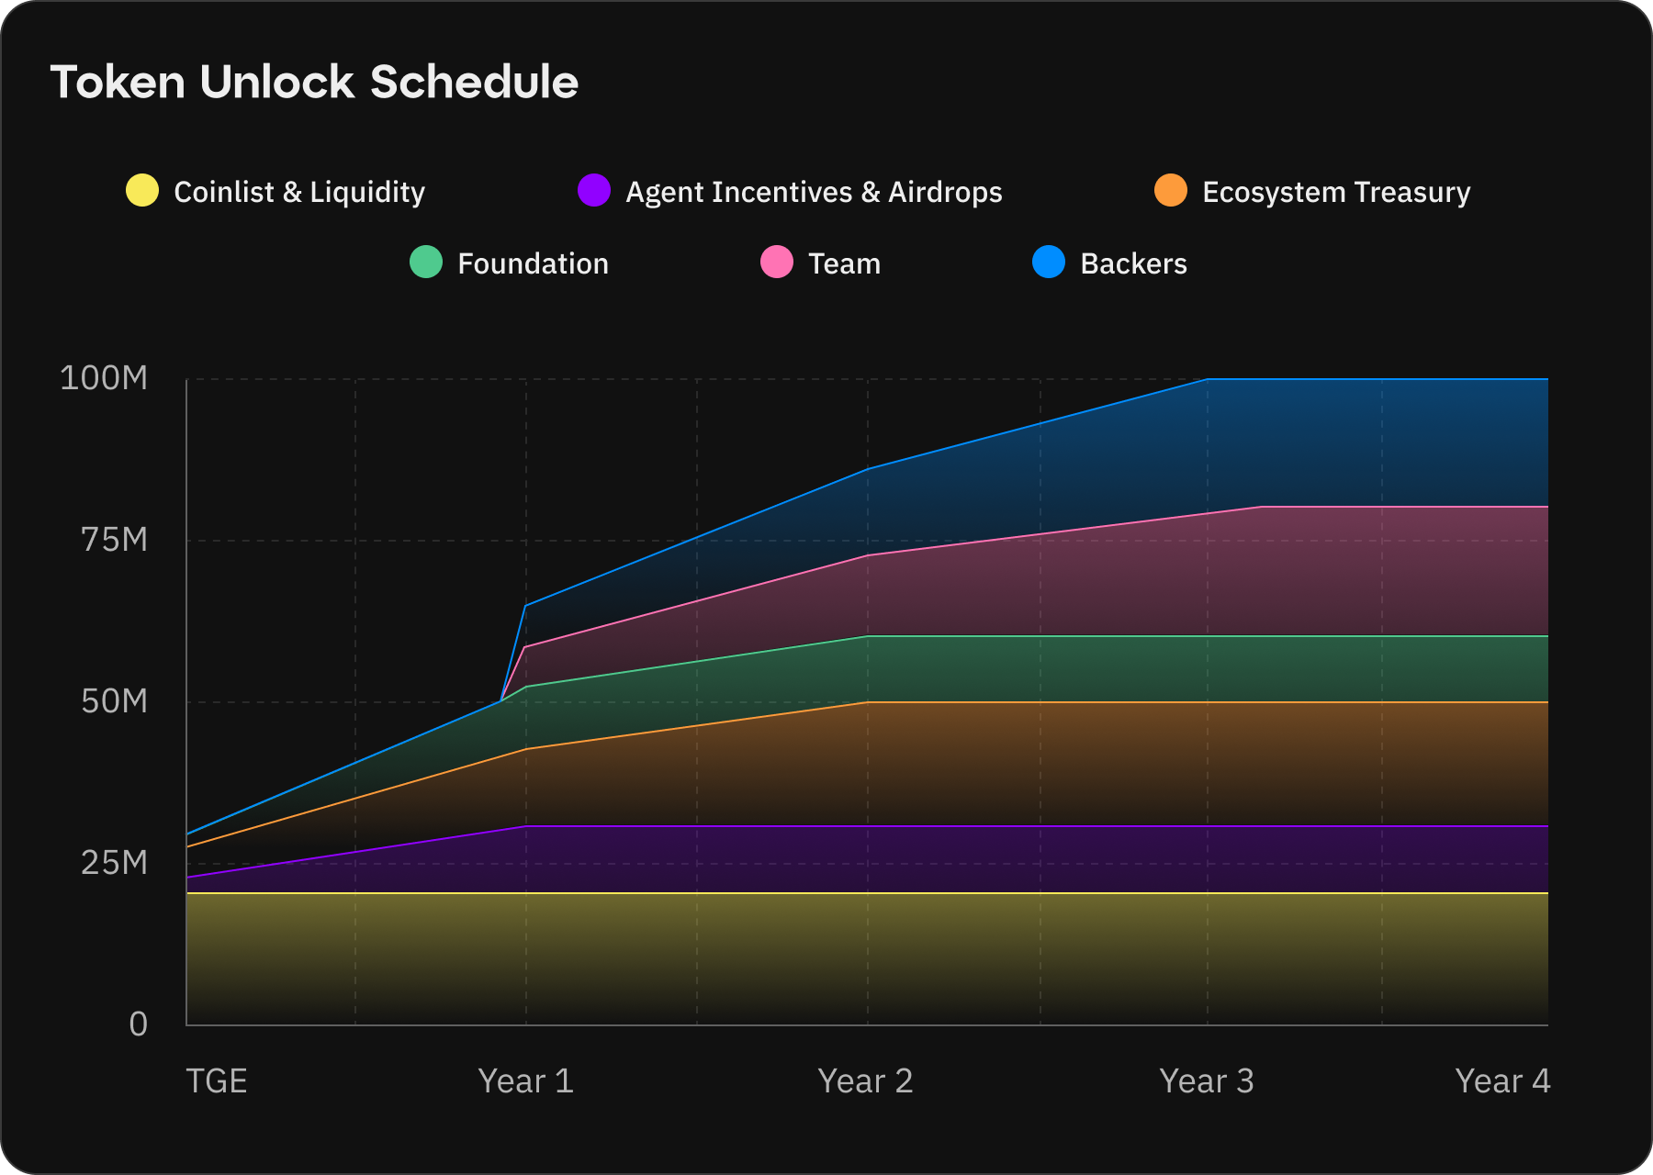
Task: Click the 0 value on the y-axis
Action: (138, 1024)
